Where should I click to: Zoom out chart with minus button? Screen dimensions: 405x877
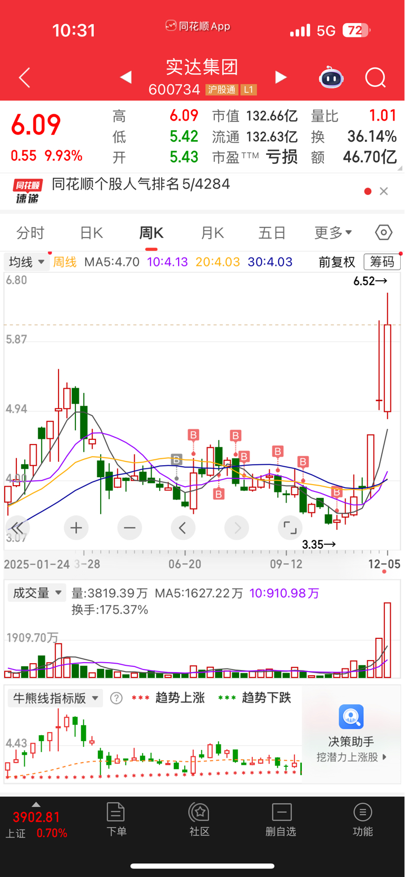point(130,528)
